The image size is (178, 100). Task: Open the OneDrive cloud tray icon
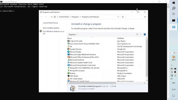point(172,69)
